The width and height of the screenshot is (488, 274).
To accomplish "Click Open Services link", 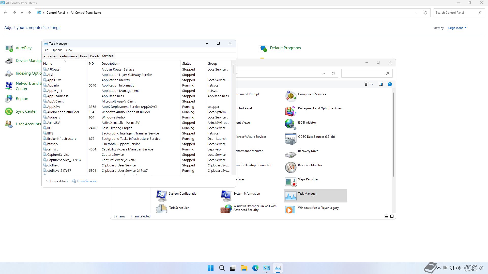I will click(87, 181).
